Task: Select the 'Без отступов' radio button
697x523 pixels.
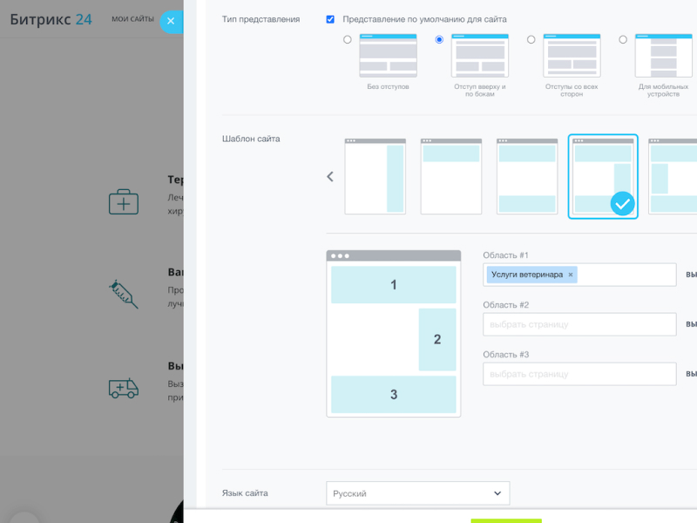Action: pos(348,39)
